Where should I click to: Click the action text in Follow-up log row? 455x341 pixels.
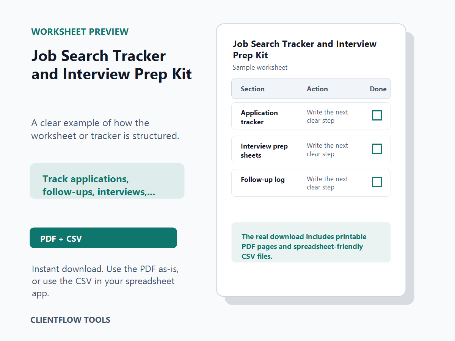tap(327, 183)
